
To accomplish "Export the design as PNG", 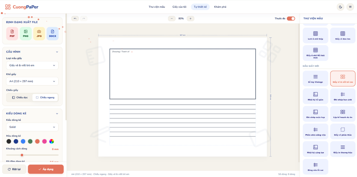I will 26,34.
